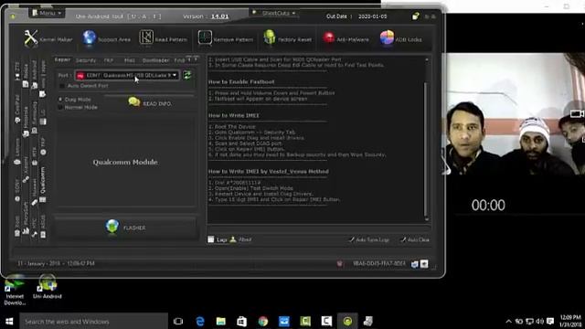The height and width of the screenshot is (329, 585).
Task: Open the About person icon
Action: click(233, 239)
